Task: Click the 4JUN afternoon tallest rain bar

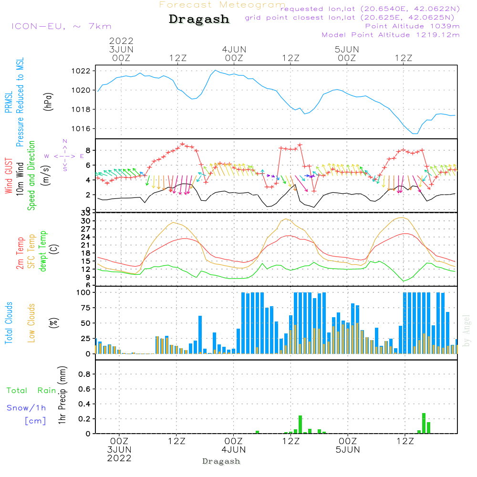Action: (300, 425)
